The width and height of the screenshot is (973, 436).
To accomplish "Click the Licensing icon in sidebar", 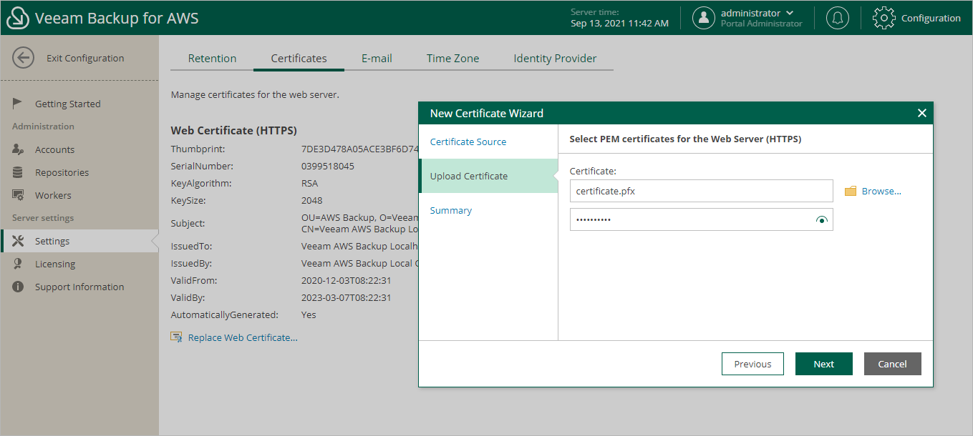I will tap(19, 264).
